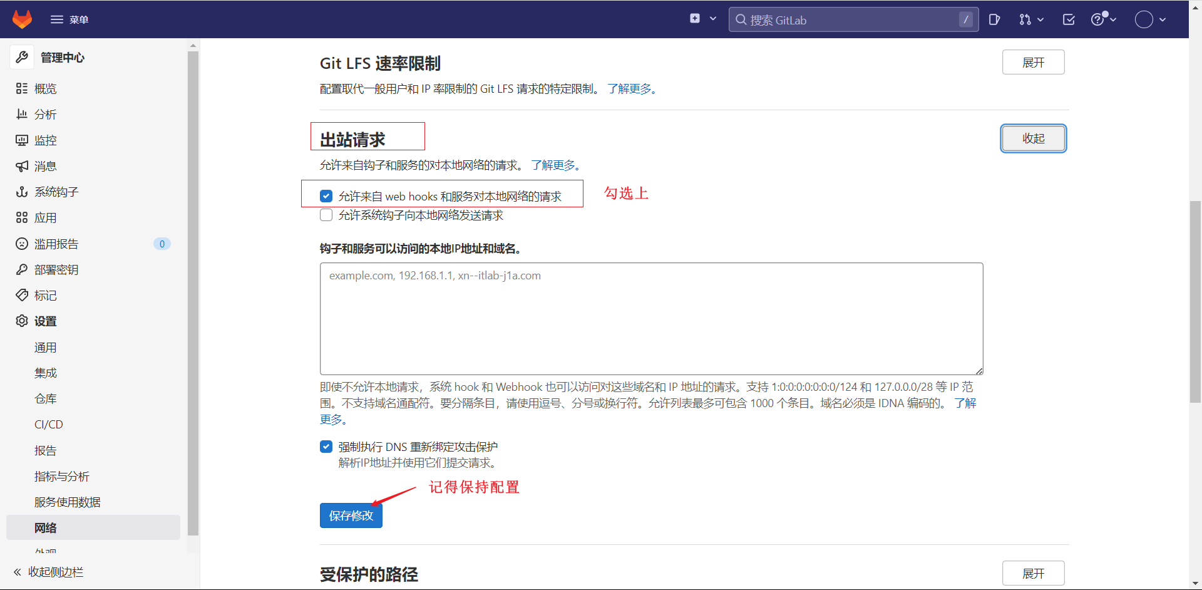Click the 系统钩子 anchor icon

(x=22, y=192)
